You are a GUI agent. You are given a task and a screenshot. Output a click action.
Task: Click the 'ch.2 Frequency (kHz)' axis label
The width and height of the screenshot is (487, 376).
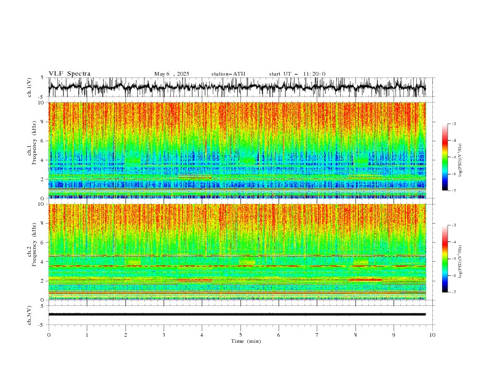click(32, 245)
